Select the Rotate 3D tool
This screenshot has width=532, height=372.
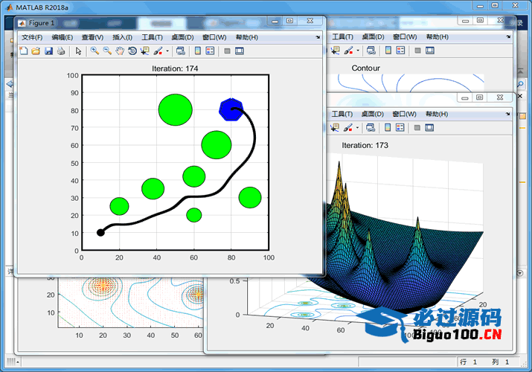tap(132, 51)
